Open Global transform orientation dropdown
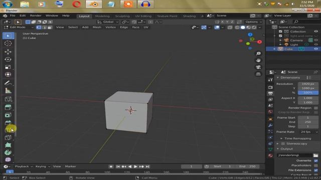This screenshot has height=180, width=321. [x=108, y=22]
